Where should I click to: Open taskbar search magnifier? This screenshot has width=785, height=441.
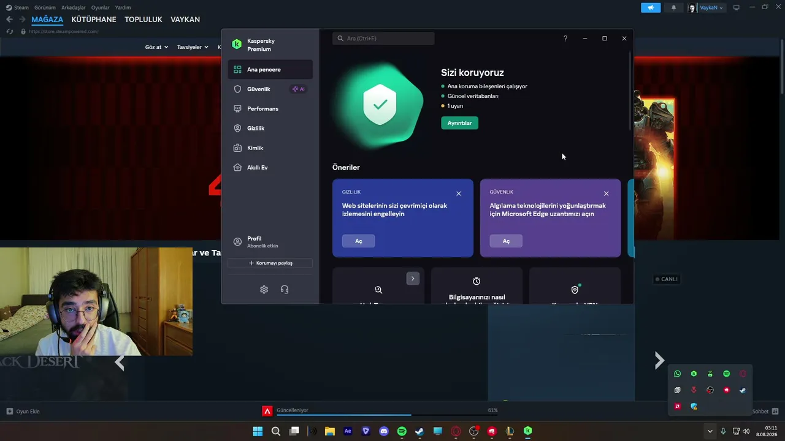(276, 431)
